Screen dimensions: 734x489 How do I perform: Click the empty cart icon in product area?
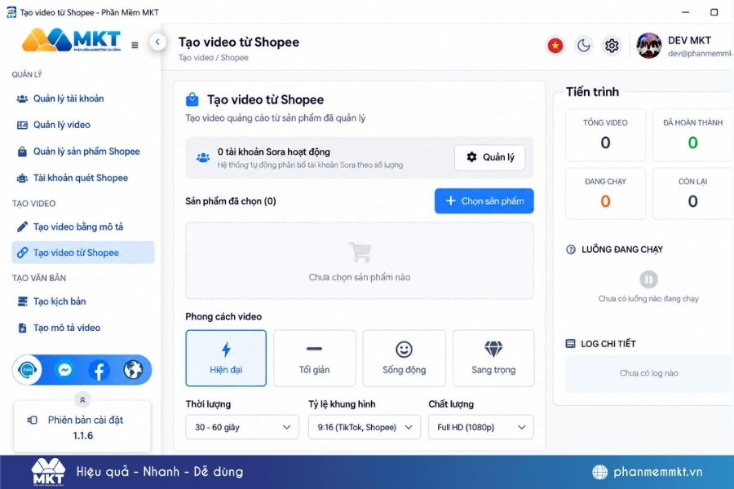point(360,252)
